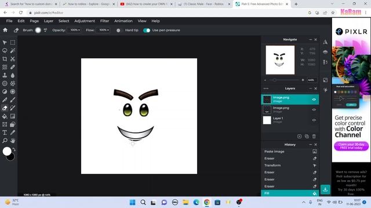Click the 44% zoom value field
371x208 pixels.
312,80
